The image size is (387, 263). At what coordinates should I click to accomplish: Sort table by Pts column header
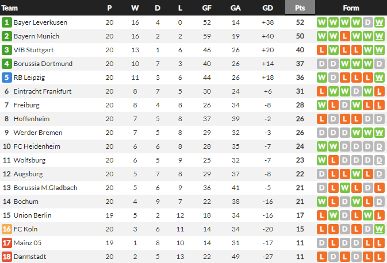[x=300, y=8]
